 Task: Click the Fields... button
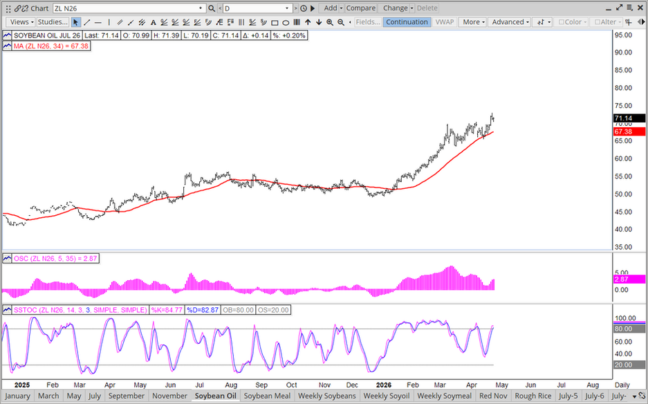pyautogui.click(x=368, y=22)
